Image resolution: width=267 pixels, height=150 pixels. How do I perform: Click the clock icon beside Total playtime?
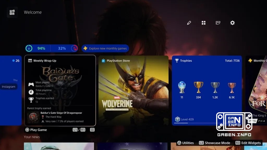pyautogui.click(x=31, y=92)
